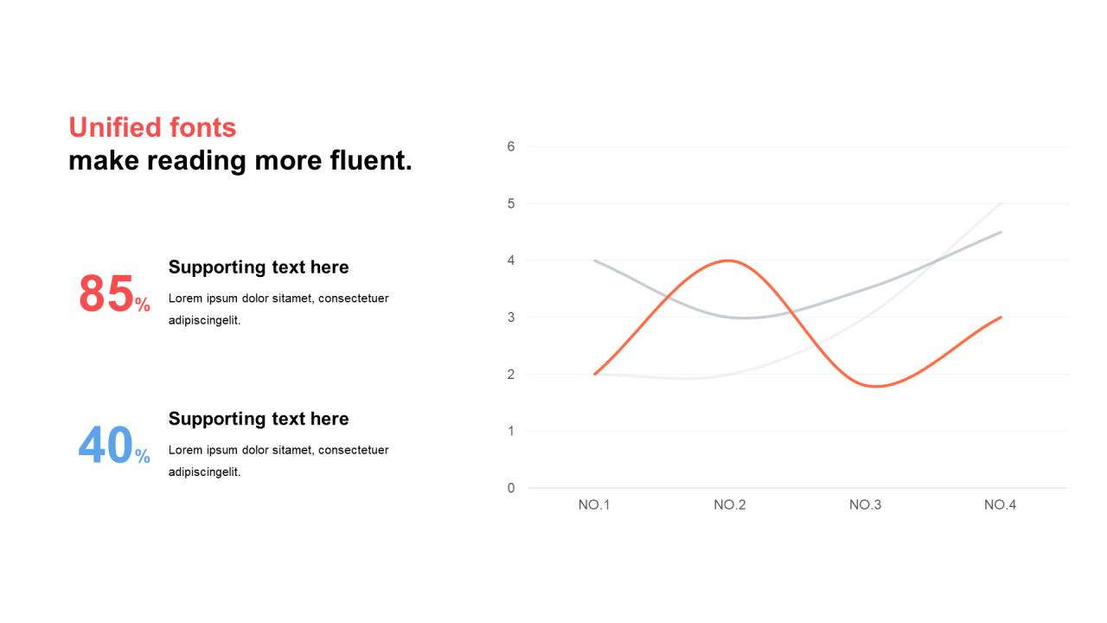Select the value 3 on the vertical axis

pos(511,318)
